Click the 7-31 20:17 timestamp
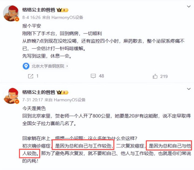 pos(33,100)
